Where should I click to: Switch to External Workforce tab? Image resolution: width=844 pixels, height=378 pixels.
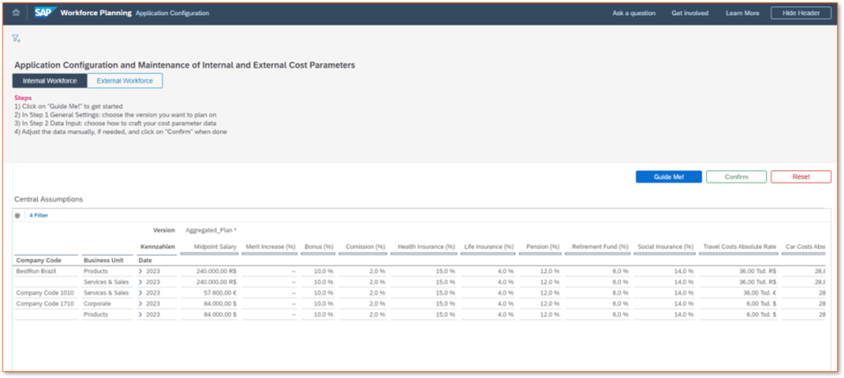click(x=125, y=81)
